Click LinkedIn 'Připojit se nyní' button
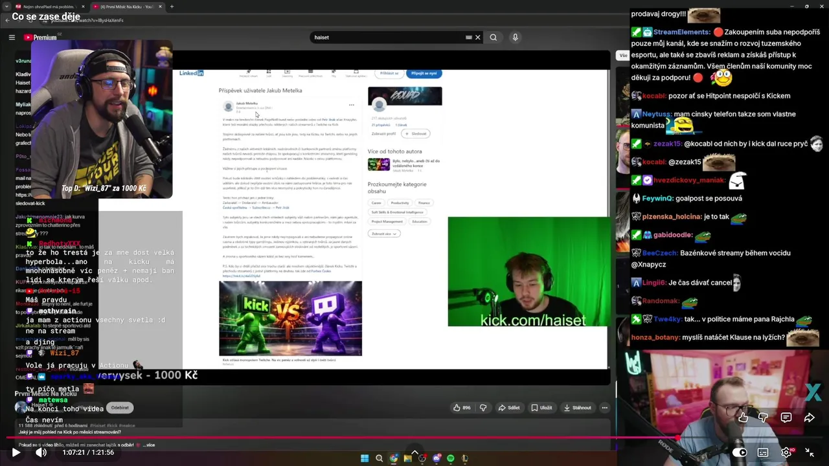 tap(424, 73)
